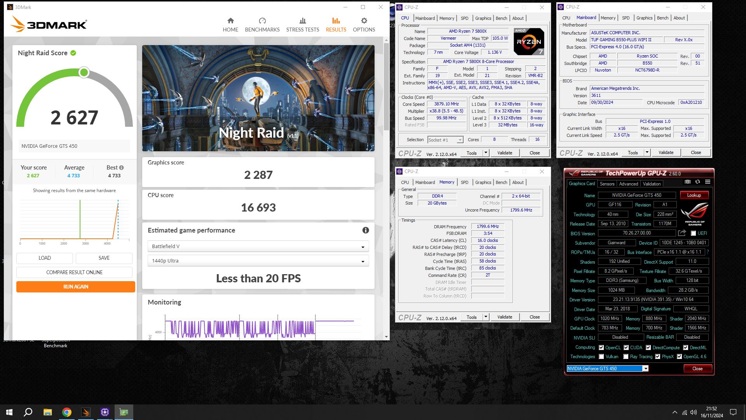The height and width of the screenshot is (420, 746).
Task: Open the RESULTS bar chart icon
Action: point(336,21)
